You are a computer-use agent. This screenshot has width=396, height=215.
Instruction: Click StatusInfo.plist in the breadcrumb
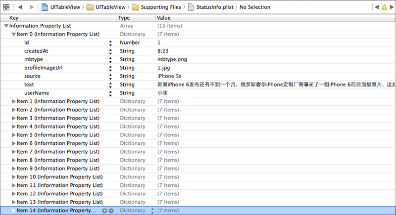(211, 7)
